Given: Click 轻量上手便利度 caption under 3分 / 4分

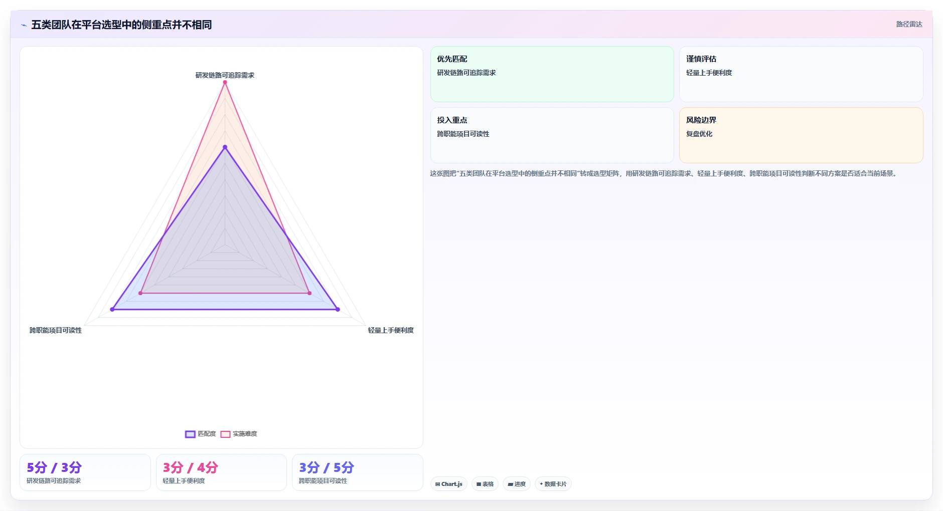Looking at the screenshot, I should 184,481.
